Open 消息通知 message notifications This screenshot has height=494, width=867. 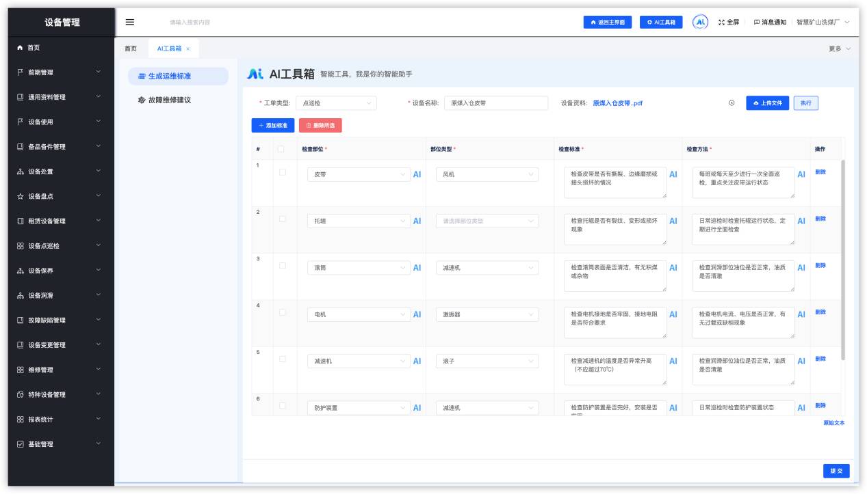pos(770,23)
